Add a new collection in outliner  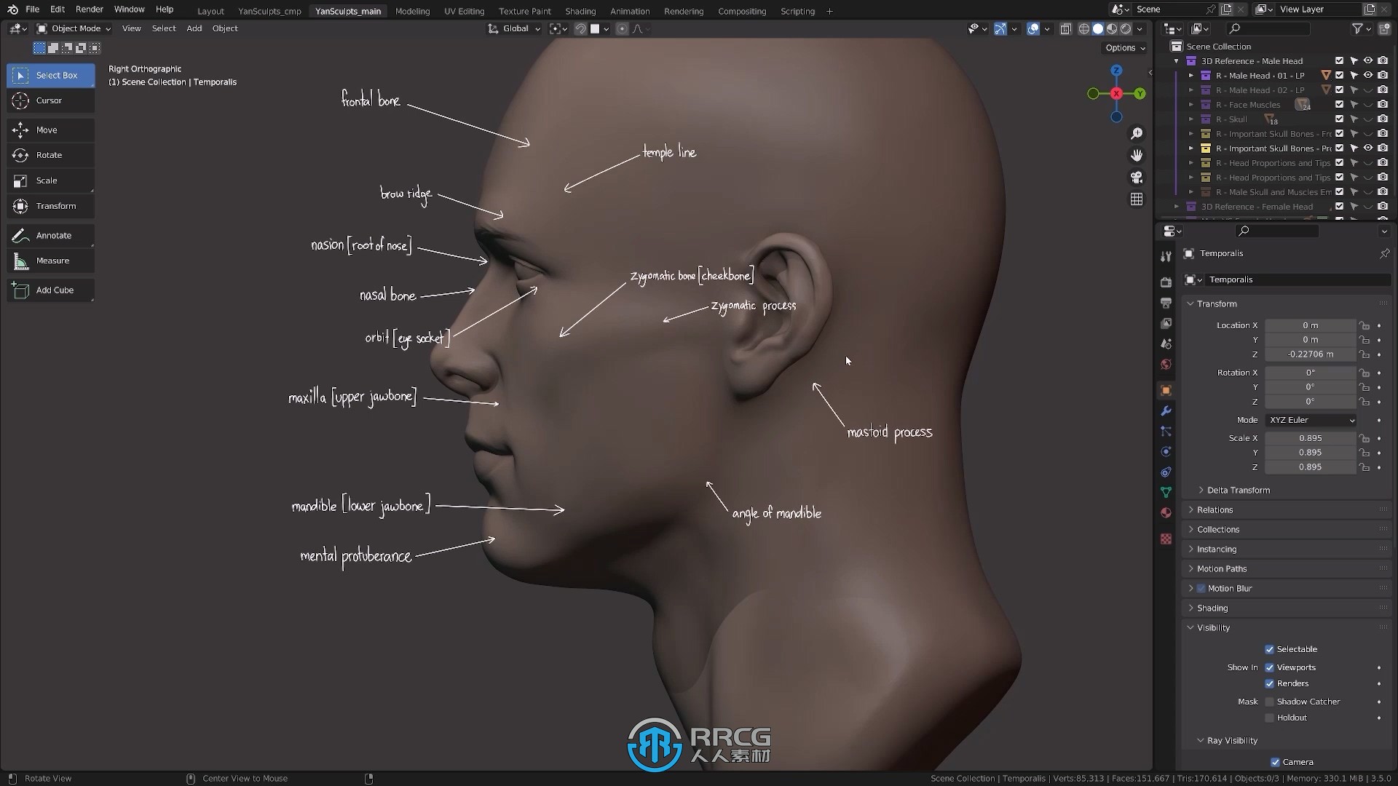1384,28
